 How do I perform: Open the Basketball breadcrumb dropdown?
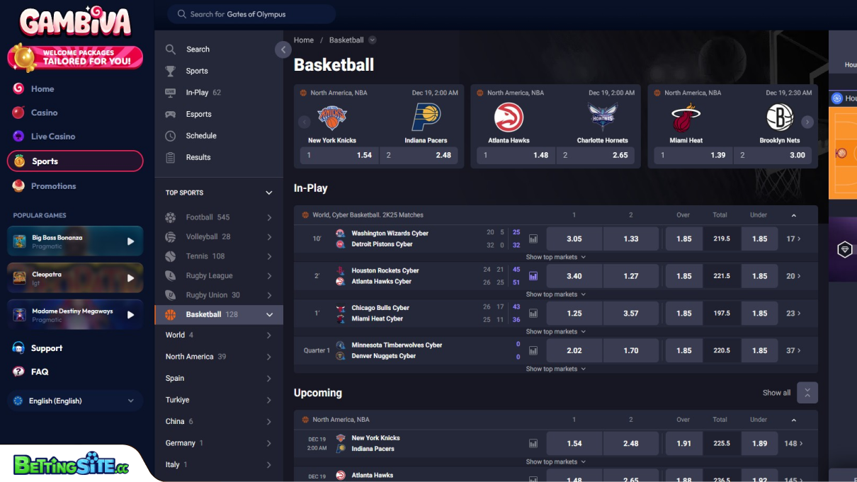click(373, 40)
